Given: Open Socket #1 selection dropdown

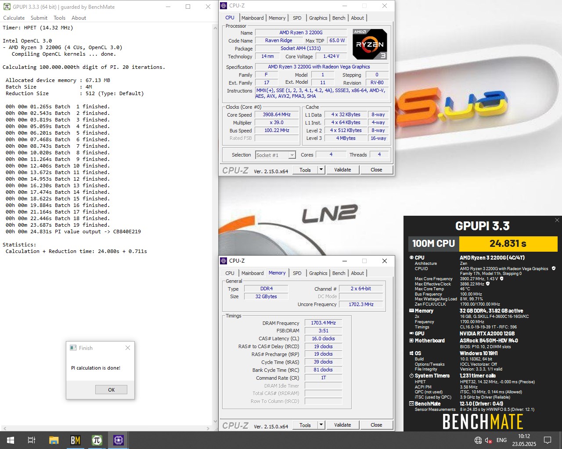Looking at the screenshot, I should click(276, 155).
